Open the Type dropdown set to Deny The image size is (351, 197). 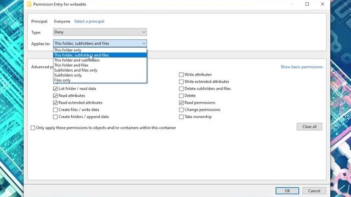(x=100, y=32)
